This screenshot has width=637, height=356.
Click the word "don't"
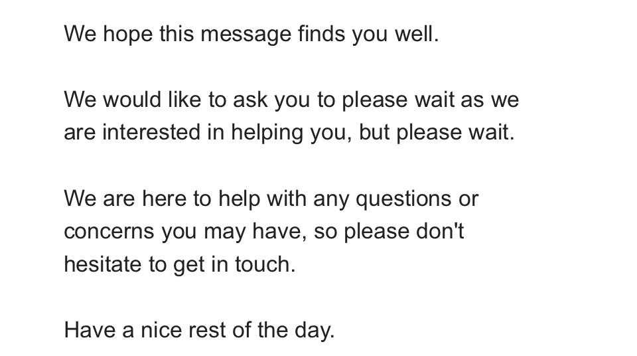[440, 231]
